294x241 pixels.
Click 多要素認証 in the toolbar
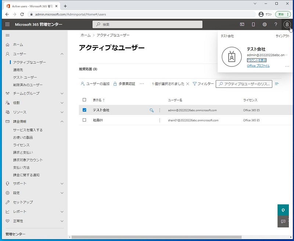(124, 84)
